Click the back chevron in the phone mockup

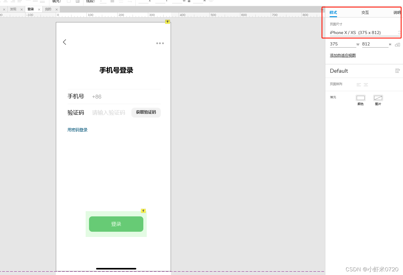[64, 42]
